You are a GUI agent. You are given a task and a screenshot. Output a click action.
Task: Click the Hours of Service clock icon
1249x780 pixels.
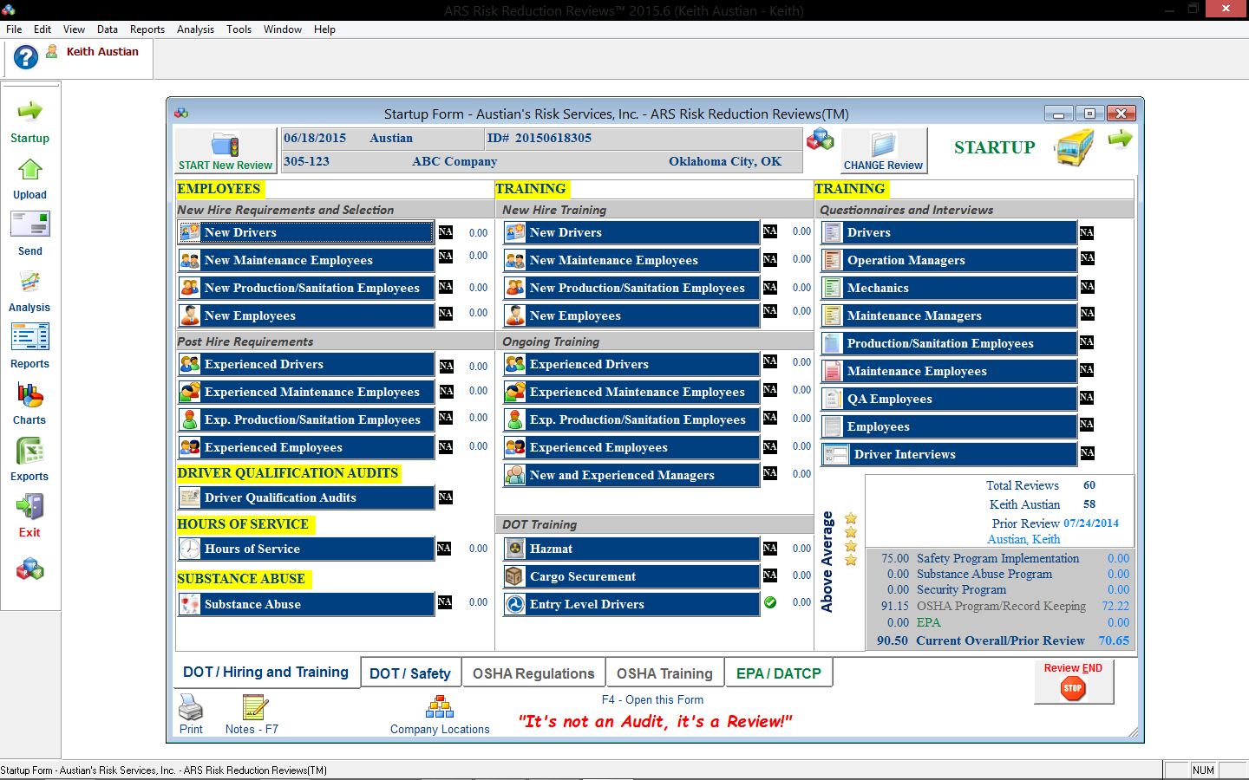point(190,549)
